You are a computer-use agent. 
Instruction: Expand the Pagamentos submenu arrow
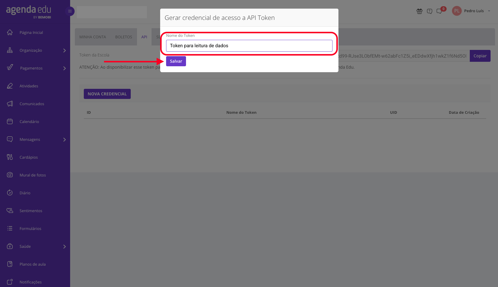64,68
